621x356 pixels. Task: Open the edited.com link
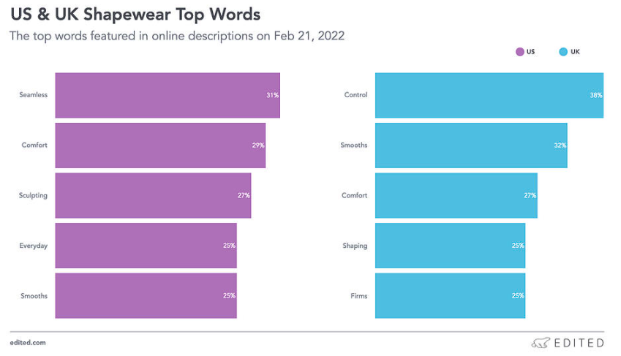[28, 342]
